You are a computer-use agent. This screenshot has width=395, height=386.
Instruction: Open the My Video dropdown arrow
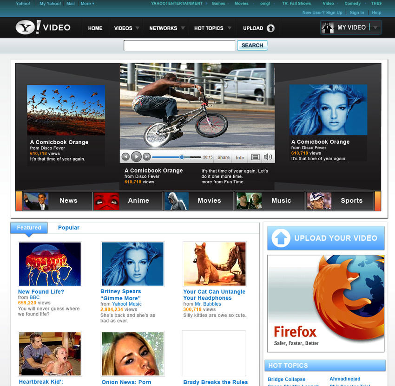click(375, 28)
